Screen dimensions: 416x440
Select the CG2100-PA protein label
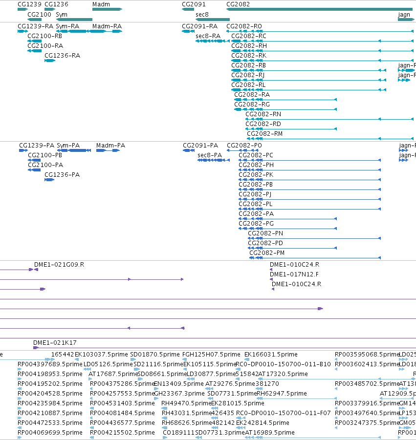(x=45, y=165)
